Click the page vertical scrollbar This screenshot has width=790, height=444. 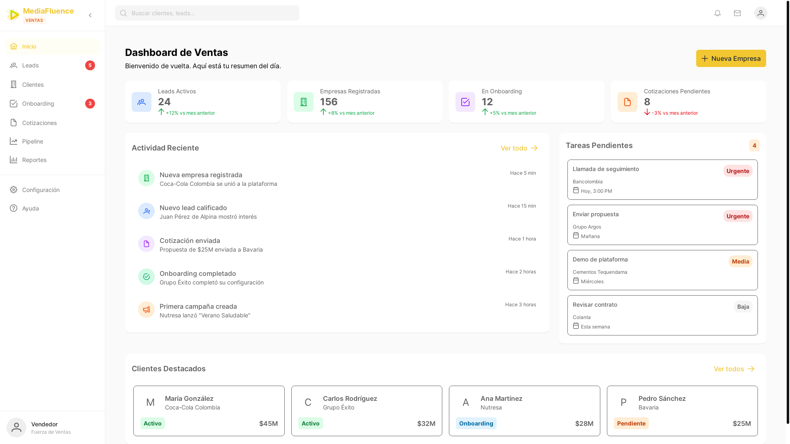788,212
